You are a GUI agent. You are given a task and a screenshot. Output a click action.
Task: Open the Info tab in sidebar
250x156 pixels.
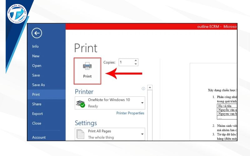click(35, 46)
